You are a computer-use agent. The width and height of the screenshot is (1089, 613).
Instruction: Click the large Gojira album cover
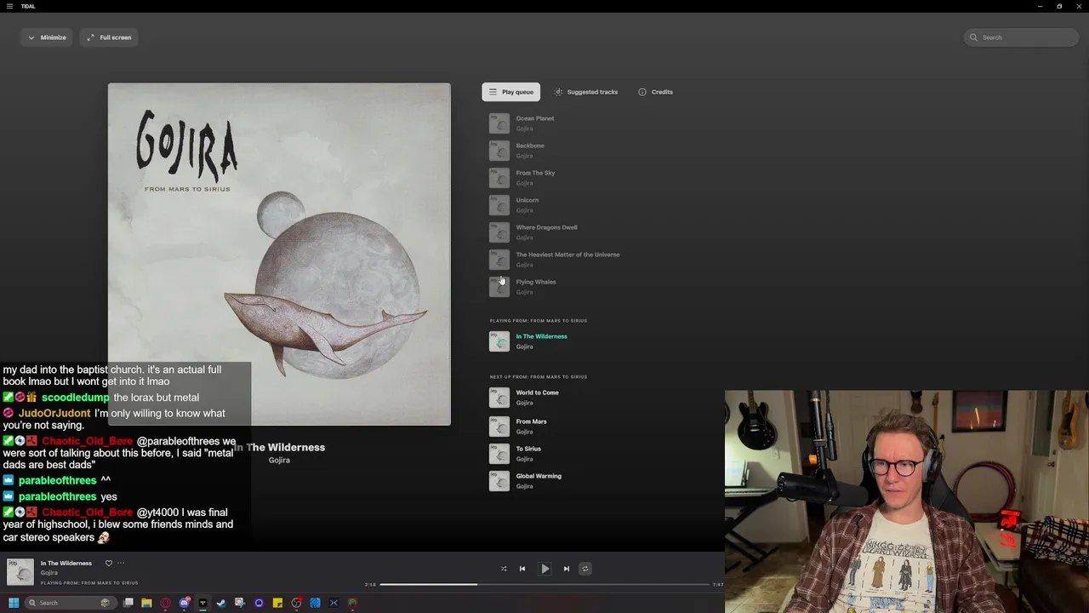(x=279, y=254)
